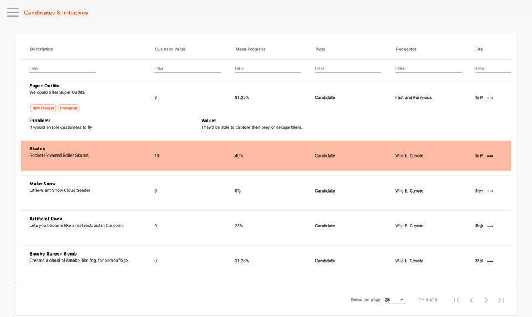532x317 pixels.
Task: Click the Type filter field
Action: (x=348, y=69)
